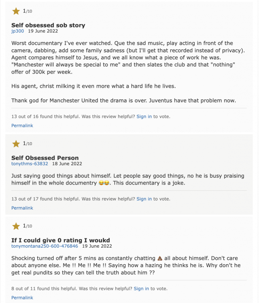Click the gold star on jp300's review
The width and height of the screenshot is (259, 303).
tap(16, 11)
